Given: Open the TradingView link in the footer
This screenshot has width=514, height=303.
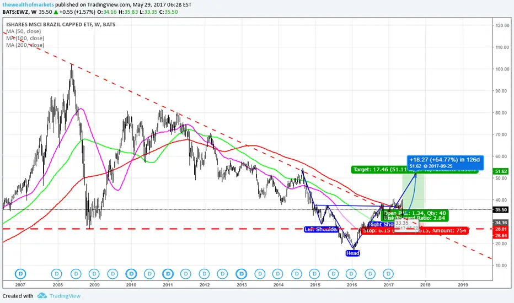Looking at the screenshot, I should [x=65, y=296].
